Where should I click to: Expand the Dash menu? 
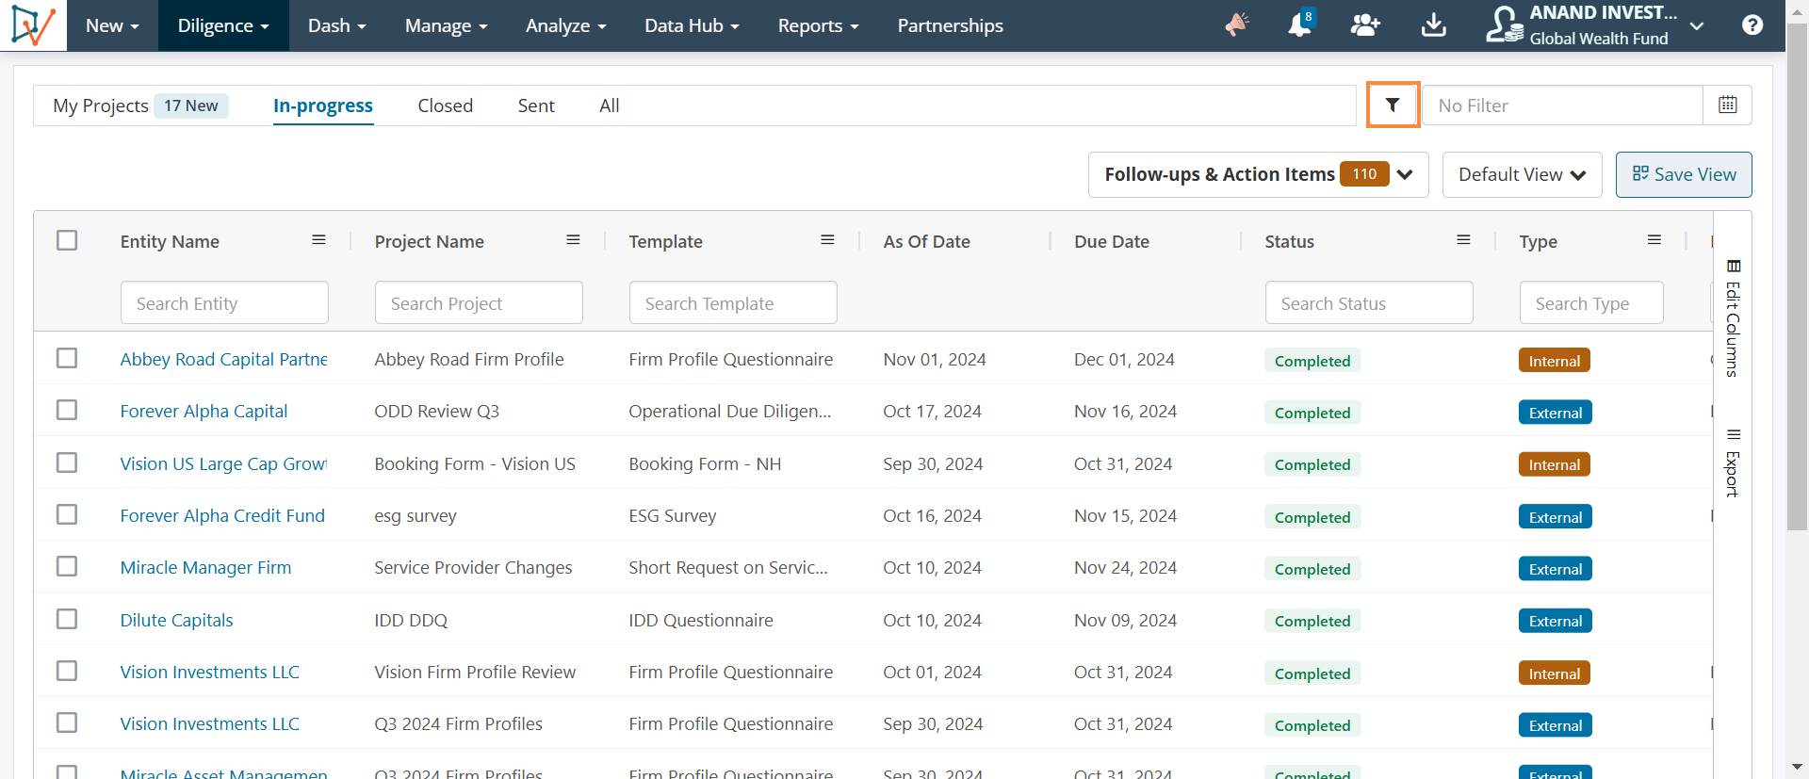tap(336, 25)
